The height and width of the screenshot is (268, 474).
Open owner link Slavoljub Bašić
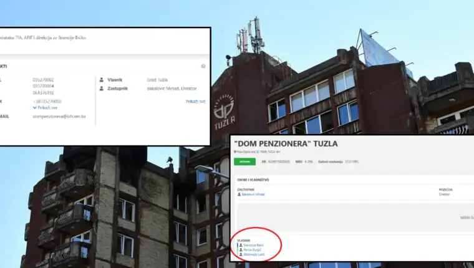pos(254,246)
